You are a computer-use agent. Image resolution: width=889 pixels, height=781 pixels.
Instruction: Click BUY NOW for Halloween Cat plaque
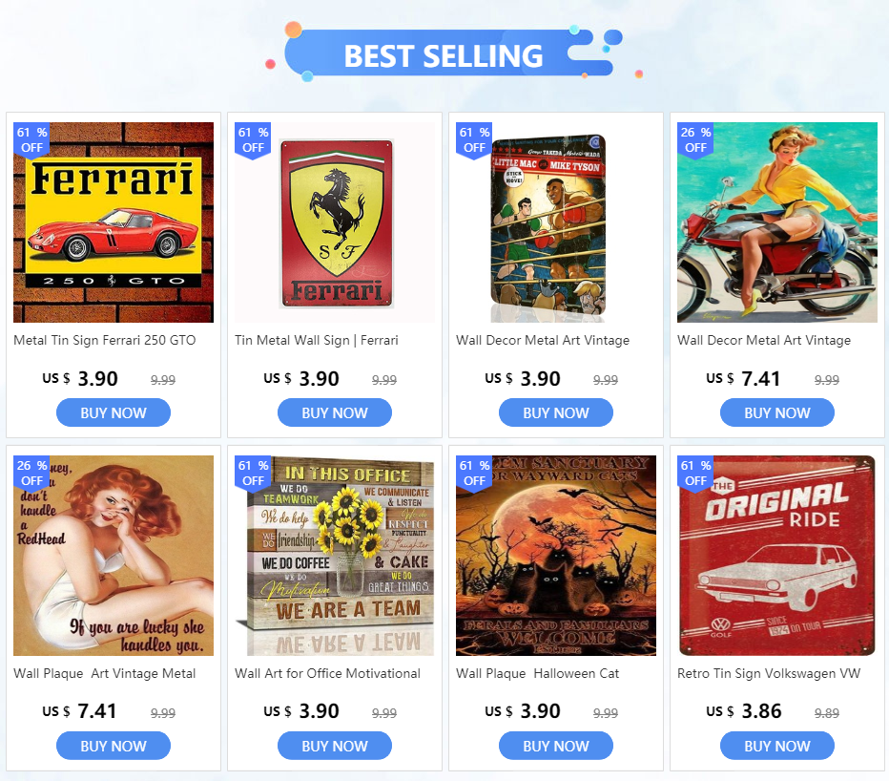555,746
